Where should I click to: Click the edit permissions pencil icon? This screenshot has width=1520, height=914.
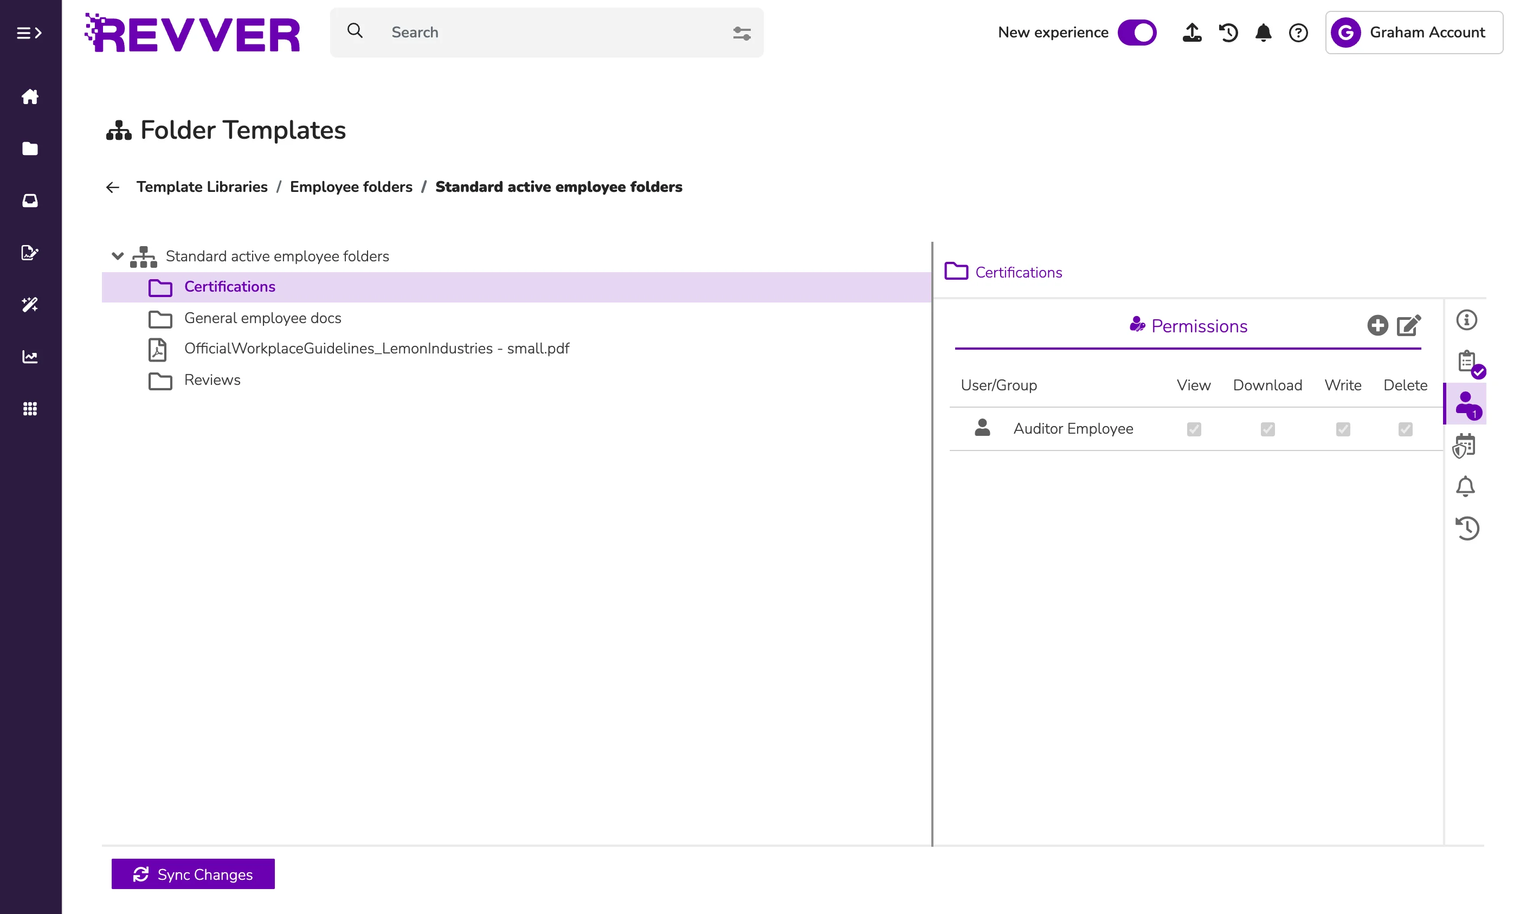[1408, 325]
